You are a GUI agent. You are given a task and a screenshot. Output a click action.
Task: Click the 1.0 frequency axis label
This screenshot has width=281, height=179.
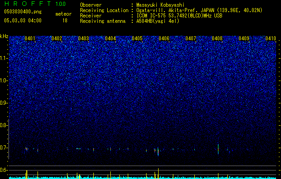click(x=4, y=81)
